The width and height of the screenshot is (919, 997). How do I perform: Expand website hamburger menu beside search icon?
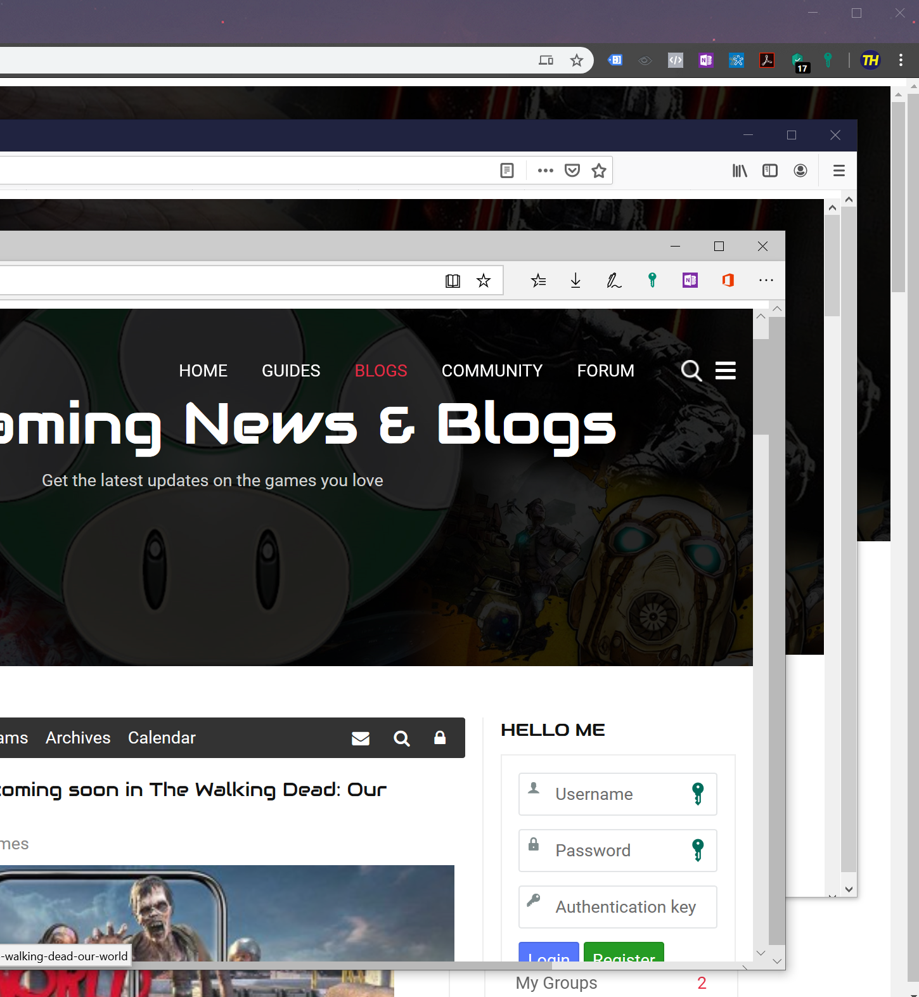click(726, 370)
